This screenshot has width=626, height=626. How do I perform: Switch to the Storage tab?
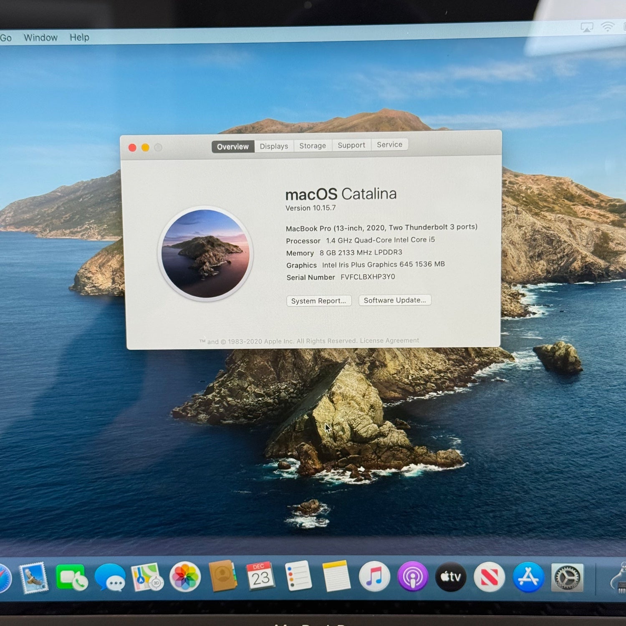click(313, 146)
